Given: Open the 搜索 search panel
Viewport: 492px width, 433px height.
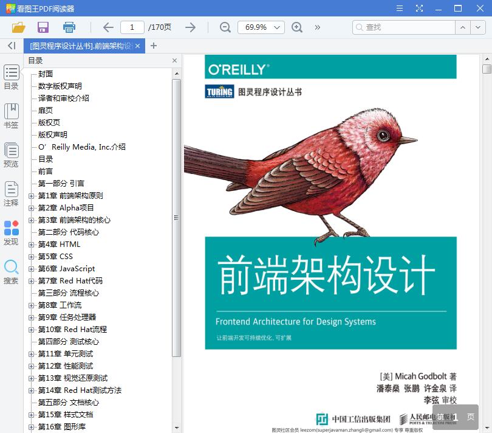Looking at the screenshot, I should pos(12,272).
